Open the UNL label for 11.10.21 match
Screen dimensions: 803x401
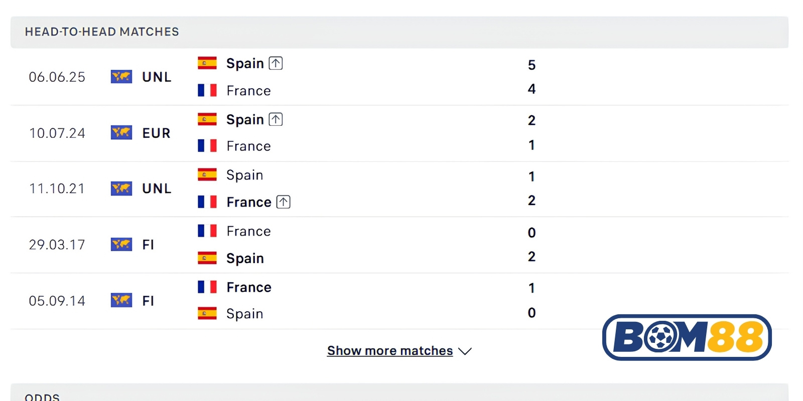click(157, 188)
